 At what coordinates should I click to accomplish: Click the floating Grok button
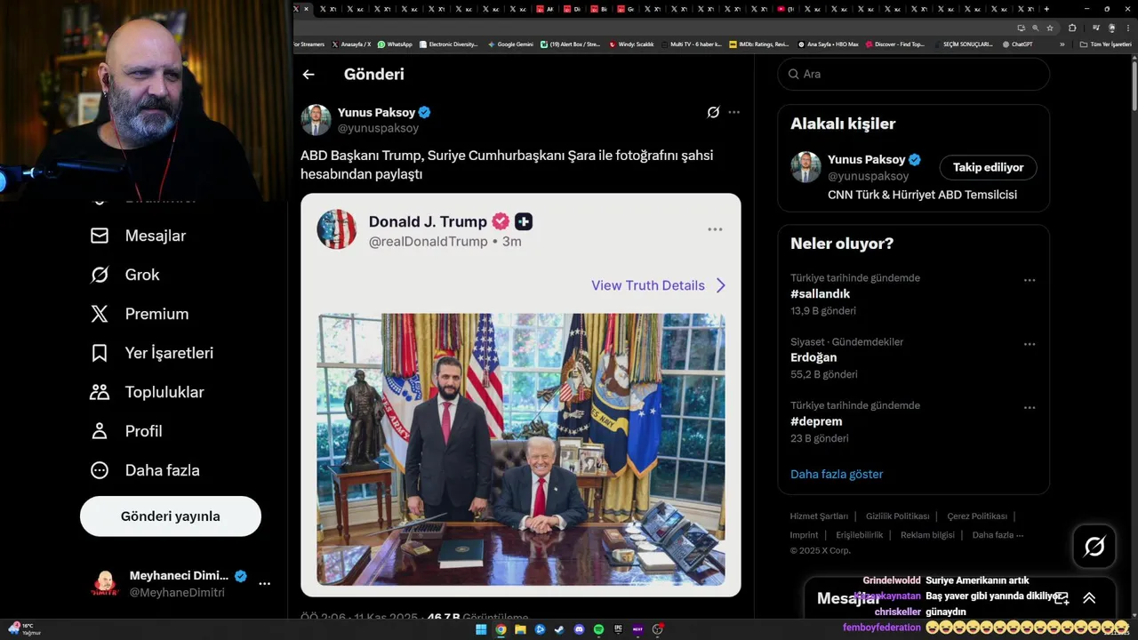click(1094, 547)
